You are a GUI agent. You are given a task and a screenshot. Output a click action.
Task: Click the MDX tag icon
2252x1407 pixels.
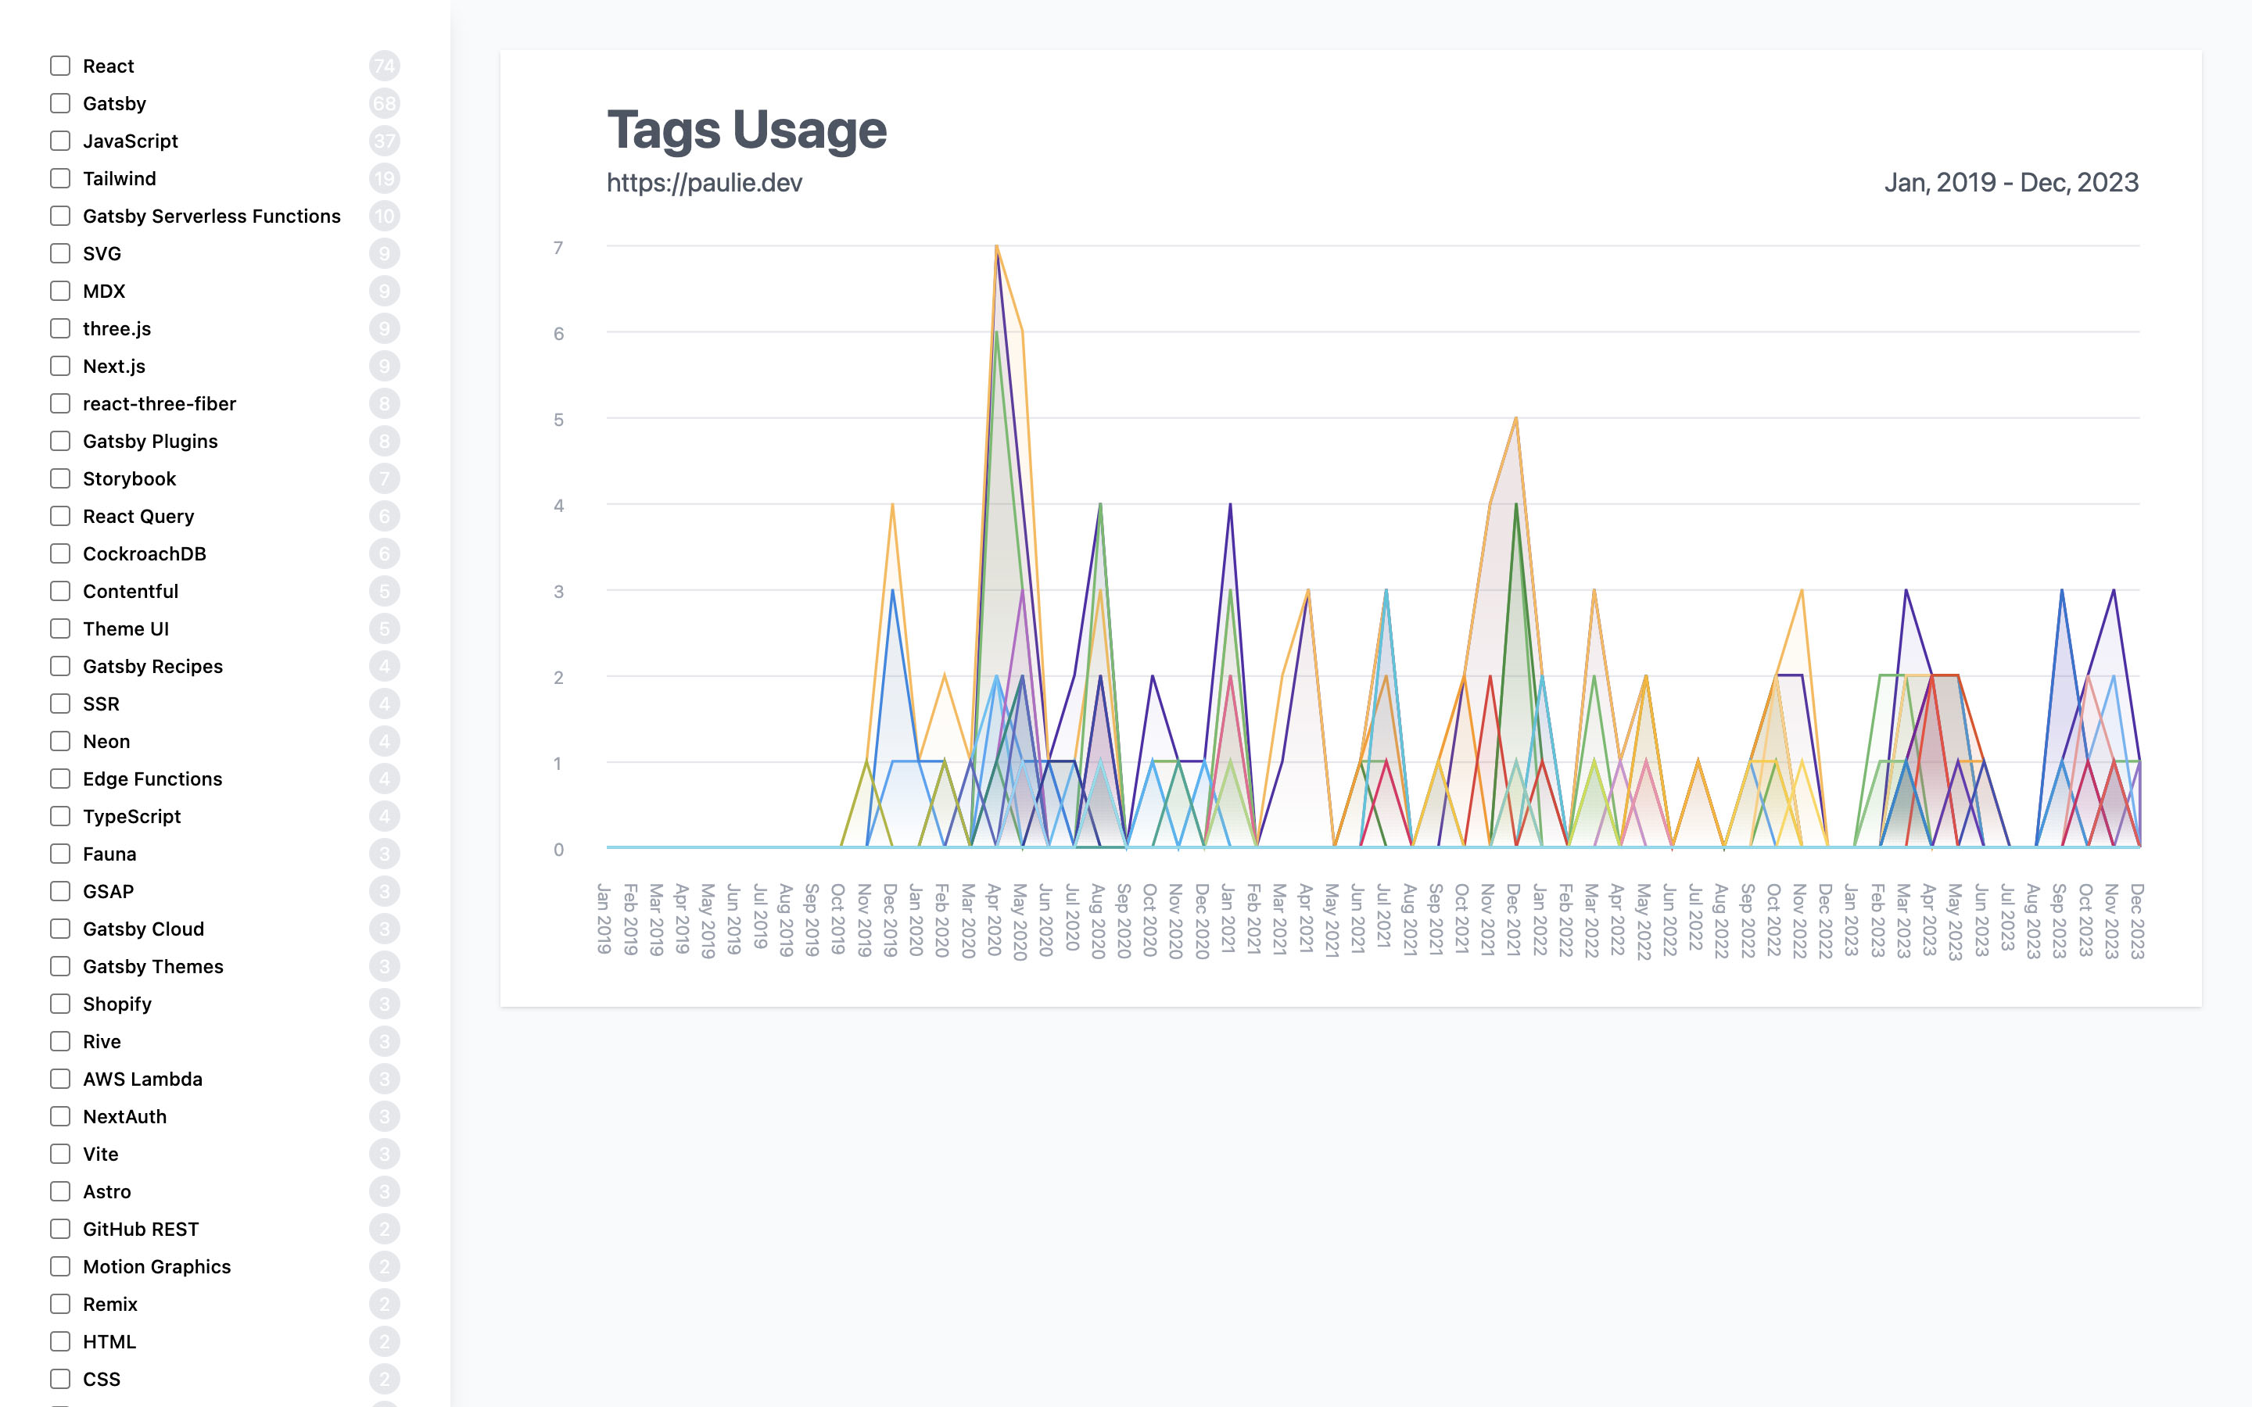(59, 292)
